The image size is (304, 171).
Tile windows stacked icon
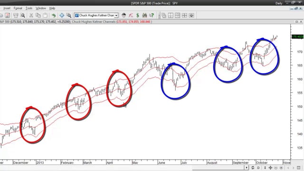[x=178, y=16]
